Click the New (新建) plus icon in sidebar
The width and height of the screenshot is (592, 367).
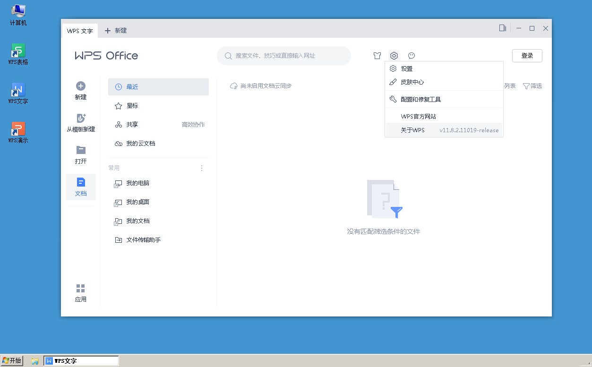(81, 86)
